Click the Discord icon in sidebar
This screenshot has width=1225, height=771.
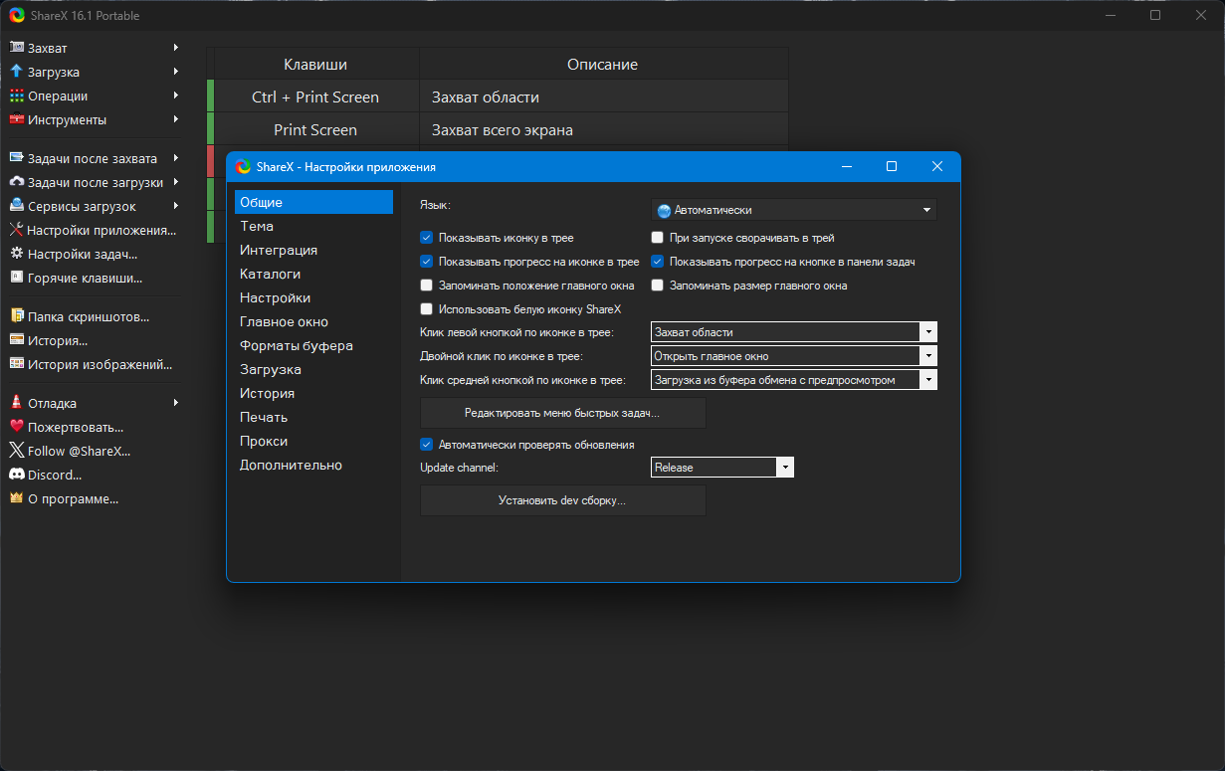point(16,476)
